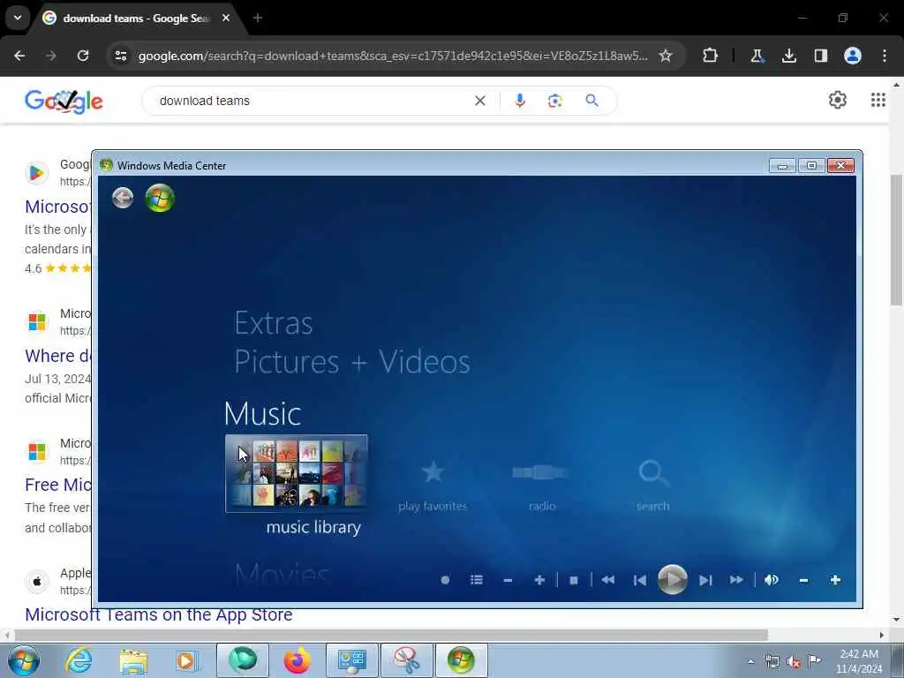Bookmark this page with star icon
The width and height of the screenshot is (904, 678).
coord(666,56)
